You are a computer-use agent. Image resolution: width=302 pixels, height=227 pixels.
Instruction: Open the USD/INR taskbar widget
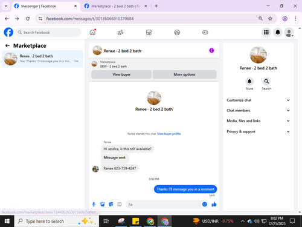[213, 222]
